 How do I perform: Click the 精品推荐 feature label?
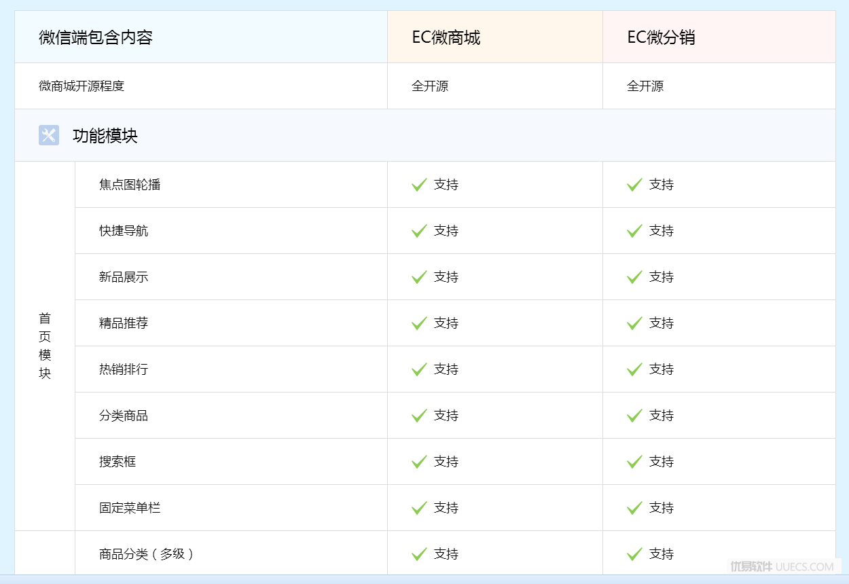[x=124, y=323]
